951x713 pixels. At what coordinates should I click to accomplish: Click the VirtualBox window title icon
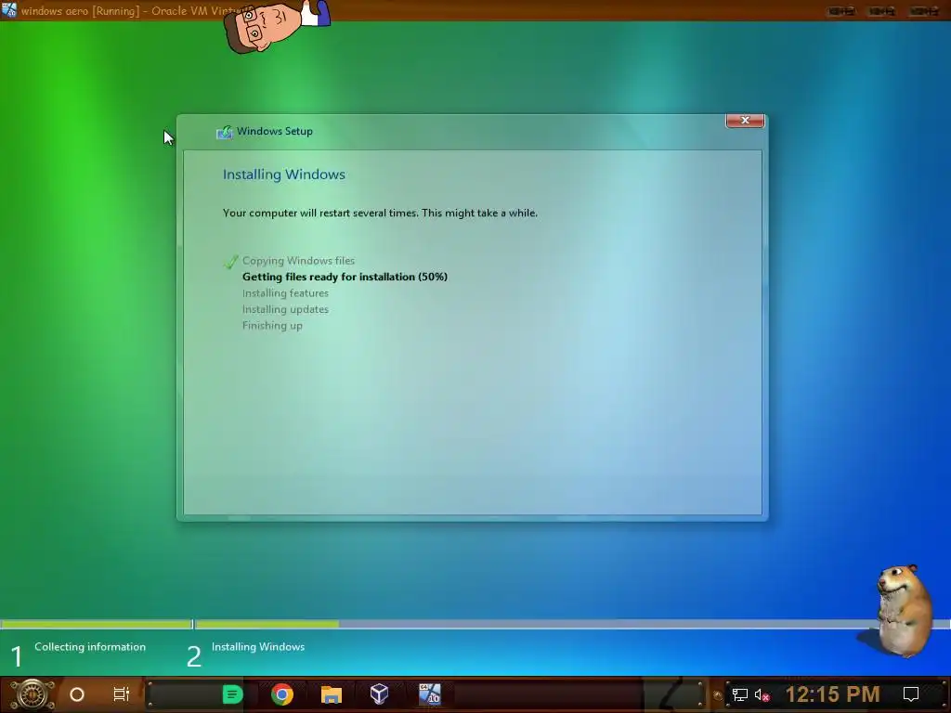(x=9, y=9)
